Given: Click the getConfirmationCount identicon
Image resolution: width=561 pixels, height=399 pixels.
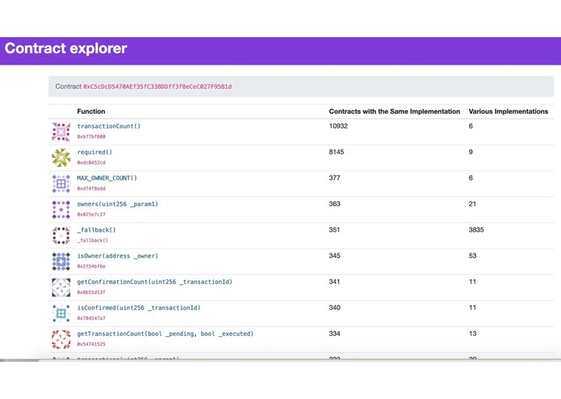Looking at the screenshot, I should click(61, 288).
